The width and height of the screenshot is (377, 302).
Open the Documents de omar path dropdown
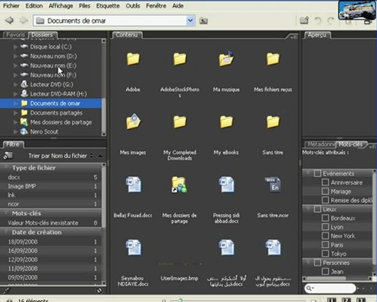pos(190,21)
